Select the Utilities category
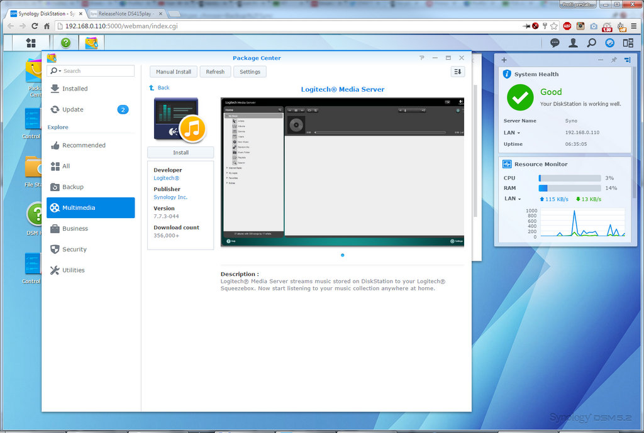This screenshot has height=433, width=644. click(x=91, y=270)
